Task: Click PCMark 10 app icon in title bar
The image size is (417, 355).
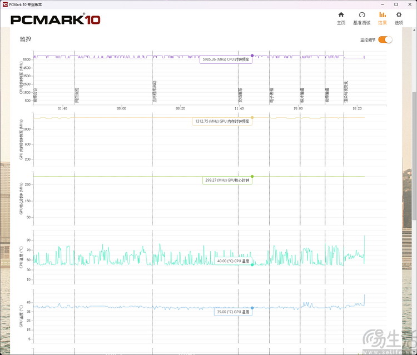Action: click(5, 4)
